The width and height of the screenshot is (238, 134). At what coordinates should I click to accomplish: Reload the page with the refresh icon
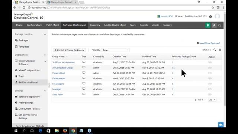point(24,7)
